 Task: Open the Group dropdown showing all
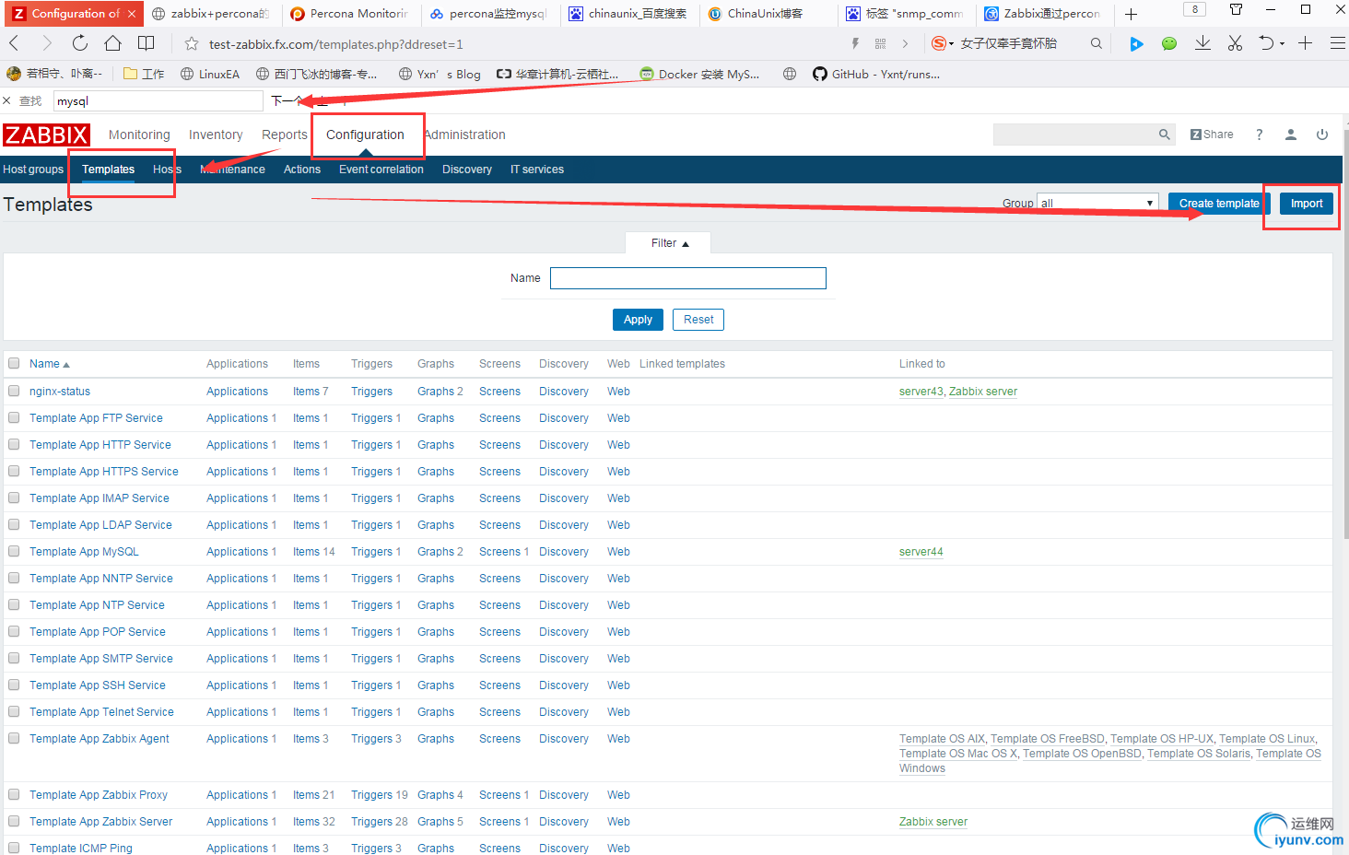tap(1097, 203)
